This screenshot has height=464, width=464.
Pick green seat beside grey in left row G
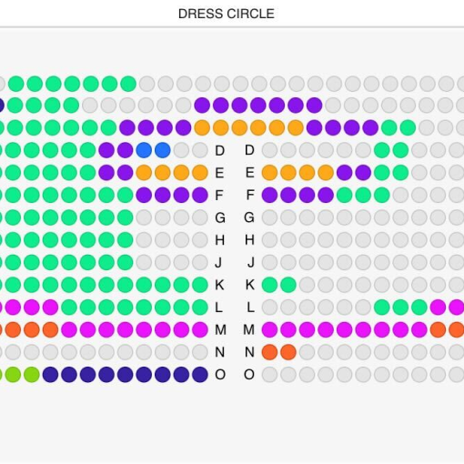coord(126,217)
